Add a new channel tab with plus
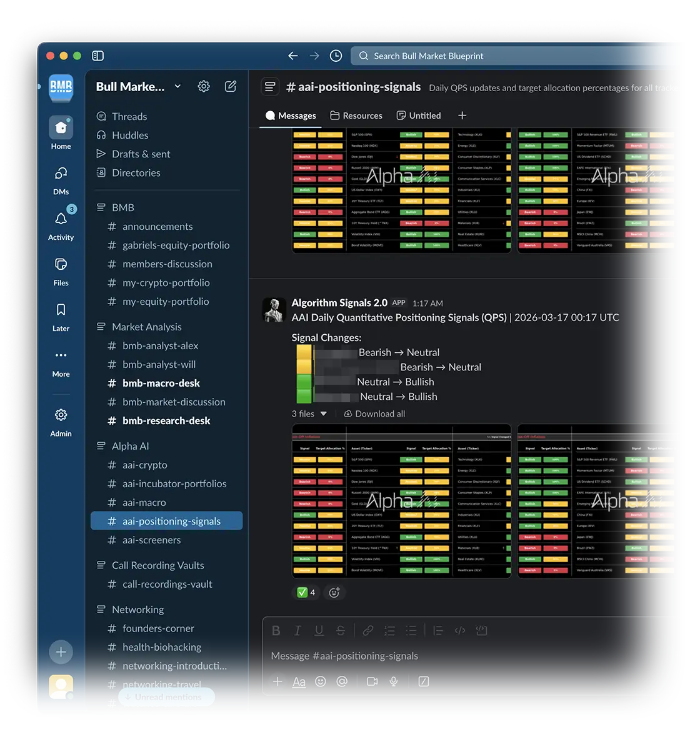The image size is (685, 747). pyautogui.click(x=462, y=116)
